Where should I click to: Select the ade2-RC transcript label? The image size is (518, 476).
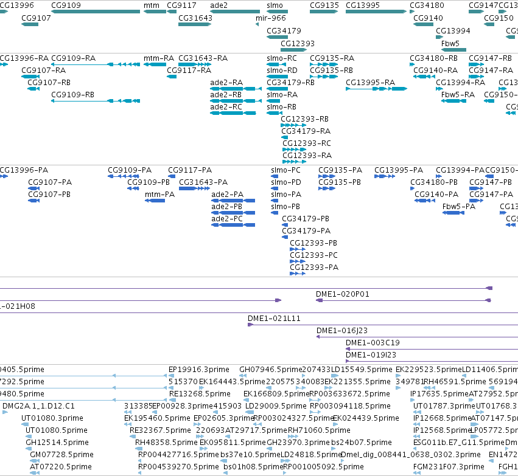click(226, 107)
